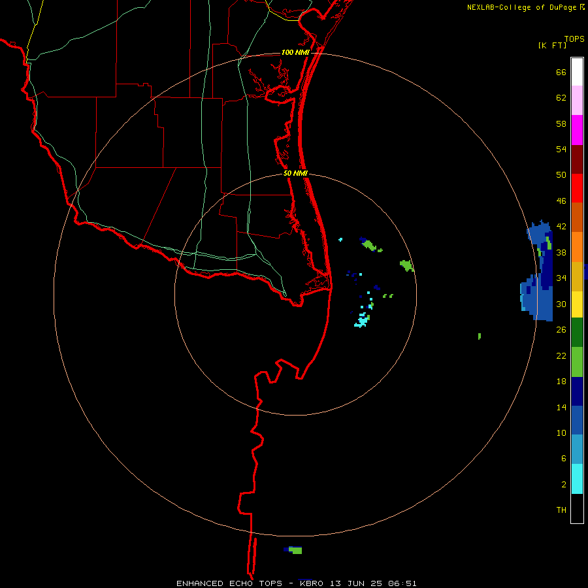Click the green echo touching the 50 NMI ring
The height and width of the screenshot is (588, 588).
point(407,265)
